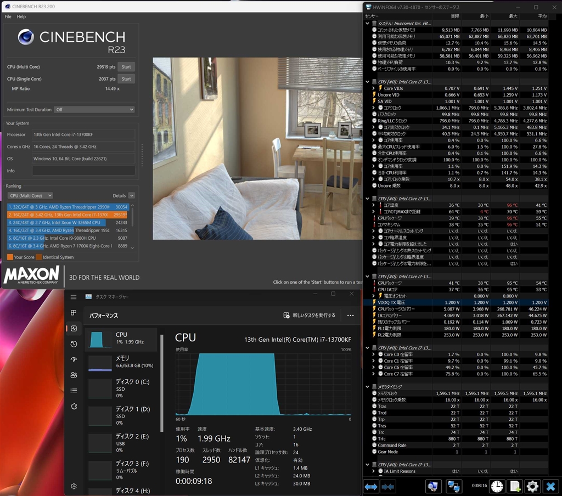Open Cinebench File menu
Screen dimensions: 562x496
[x=8, y=16]
